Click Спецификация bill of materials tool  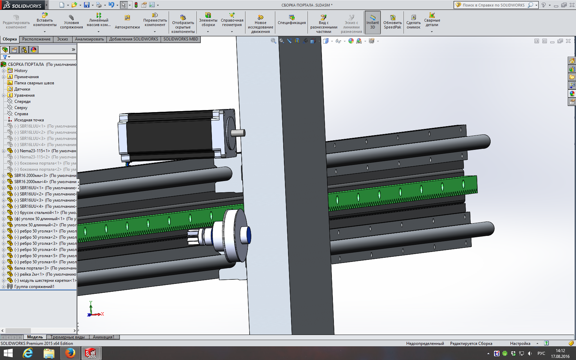point(292,20)
